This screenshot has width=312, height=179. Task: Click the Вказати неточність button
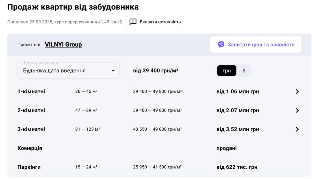pyautogui.click(x=155, y=22)
